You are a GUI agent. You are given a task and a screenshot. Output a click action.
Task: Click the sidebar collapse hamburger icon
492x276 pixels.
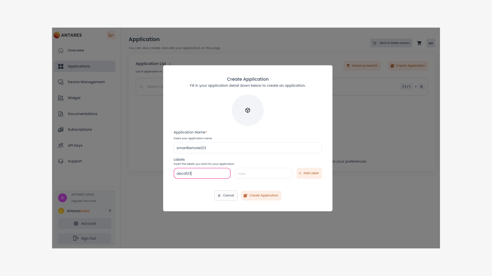click(x=111, y=35)
